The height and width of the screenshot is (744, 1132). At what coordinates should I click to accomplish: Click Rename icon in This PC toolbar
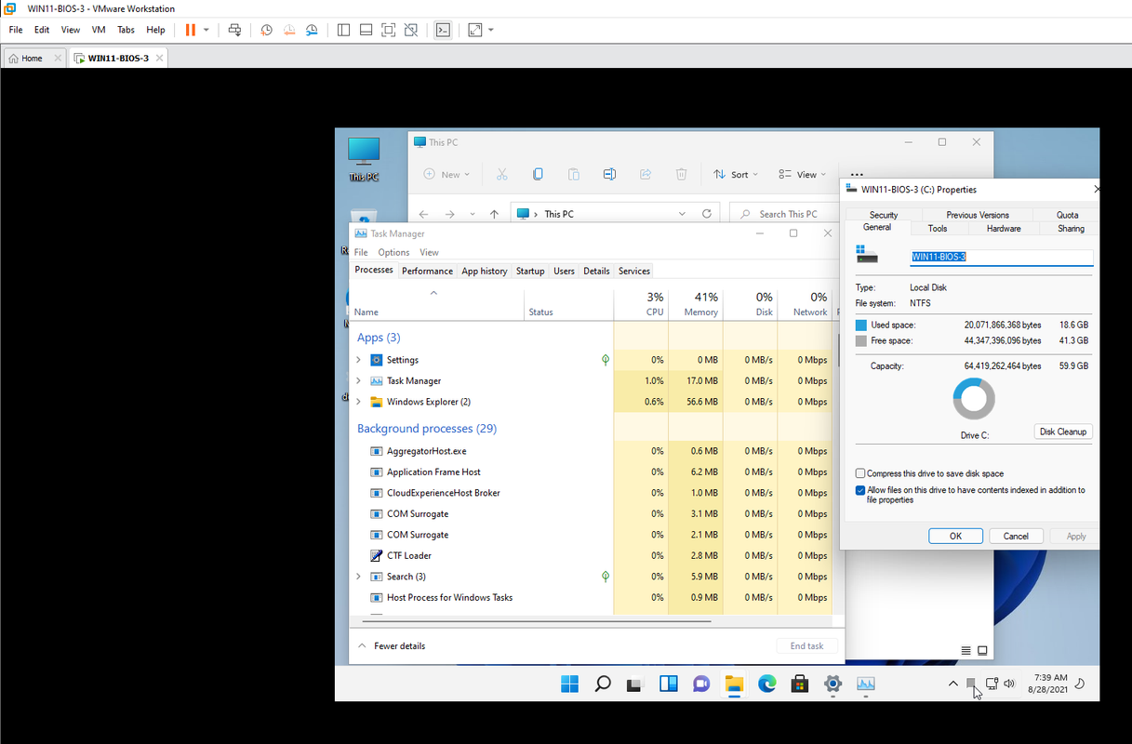point(609,174)
